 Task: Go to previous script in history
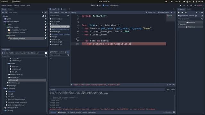tap(172, 12)
